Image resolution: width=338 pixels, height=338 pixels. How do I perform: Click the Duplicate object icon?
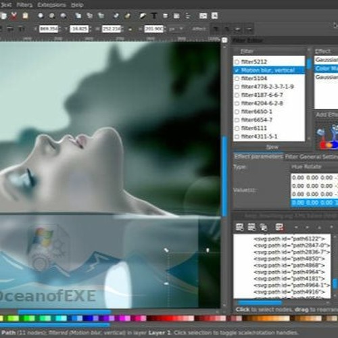pos(78,16)
